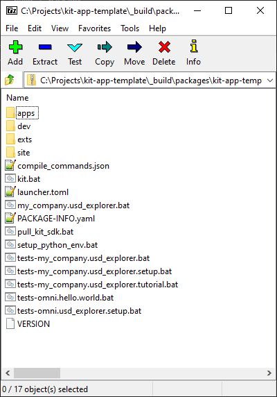This screenshot has width=277, height=397.
Task: Open the File menu
Action: point(12,28)
